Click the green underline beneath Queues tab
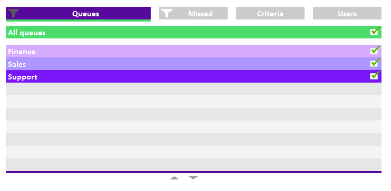This screenshot has height=191, width=391. [78, 21]
